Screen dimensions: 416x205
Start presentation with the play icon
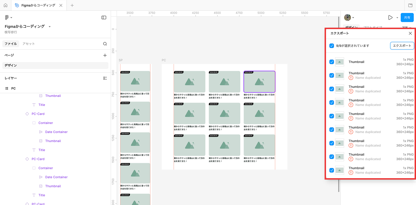[391, 18]
